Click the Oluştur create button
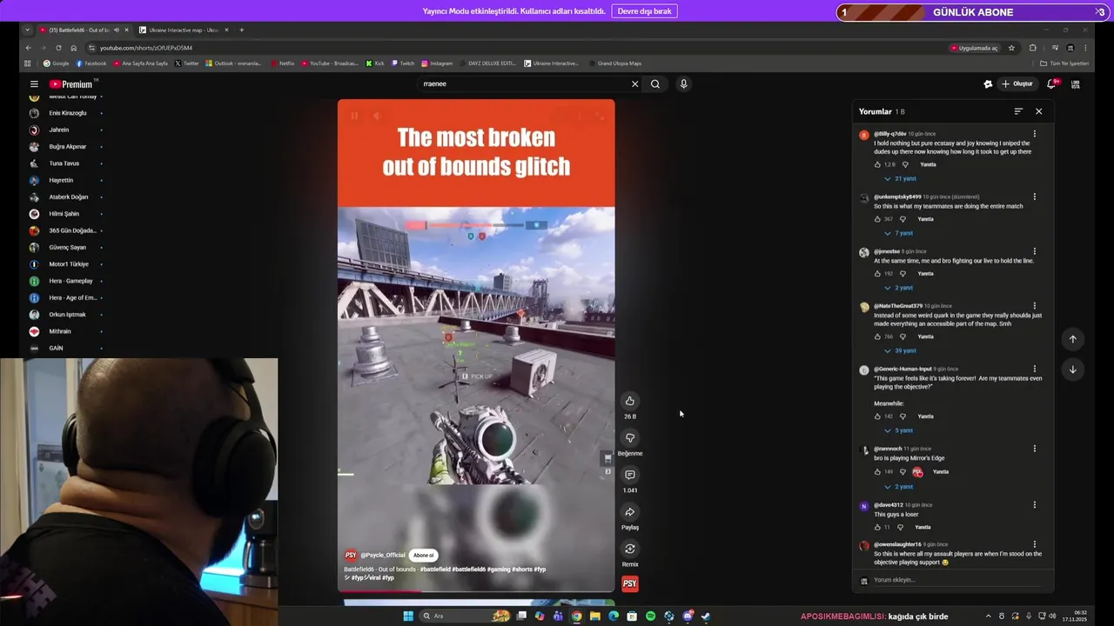The width and height of the screenshot is (1114, 626). pyautogui.click(x=1017, y=84)
